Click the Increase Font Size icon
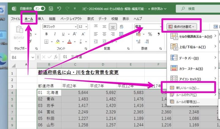 point(75,34)
